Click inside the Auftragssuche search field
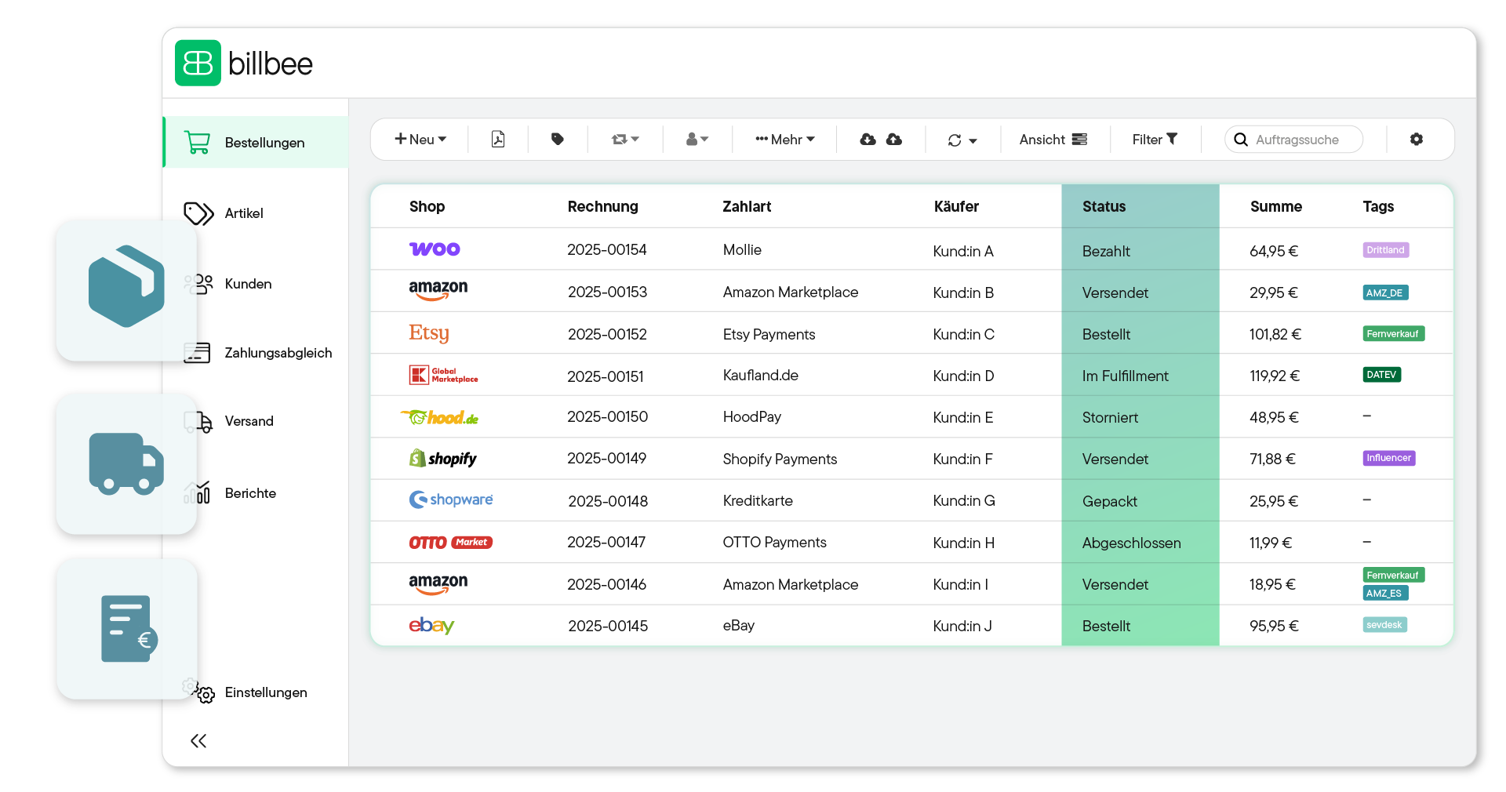 [1298, 139]
